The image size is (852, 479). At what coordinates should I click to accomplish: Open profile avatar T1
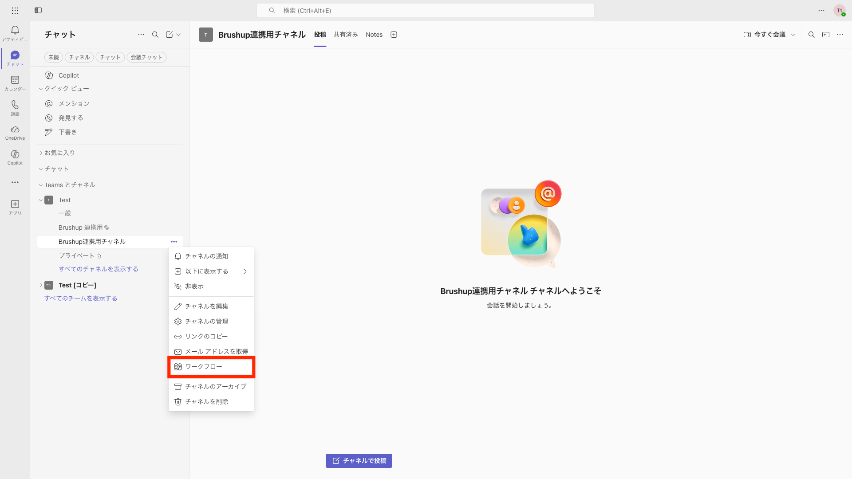click(x=840, y=11)
